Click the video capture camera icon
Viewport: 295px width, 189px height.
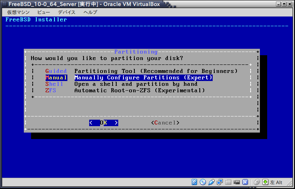tap(237, 182)
